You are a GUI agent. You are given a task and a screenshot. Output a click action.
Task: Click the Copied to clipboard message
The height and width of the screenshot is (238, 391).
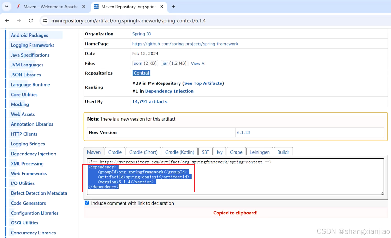(x=235, y=213)
